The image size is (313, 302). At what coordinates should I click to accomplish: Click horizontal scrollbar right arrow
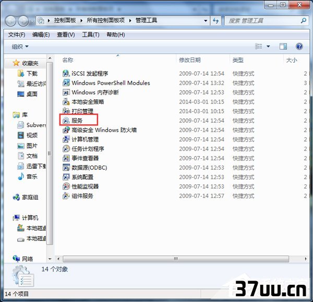306,259
